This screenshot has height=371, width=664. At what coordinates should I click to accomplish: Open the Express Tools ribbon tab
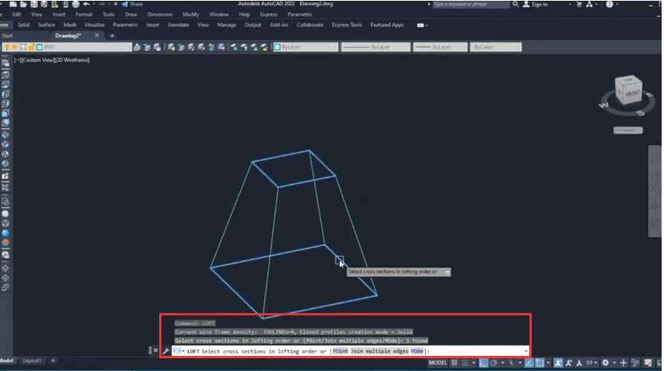pos(346,25)
